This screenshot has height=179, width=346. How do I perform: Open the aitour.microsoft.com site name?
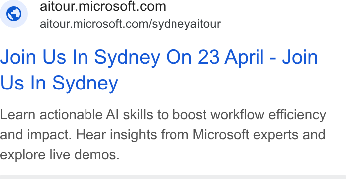point(102,6)
